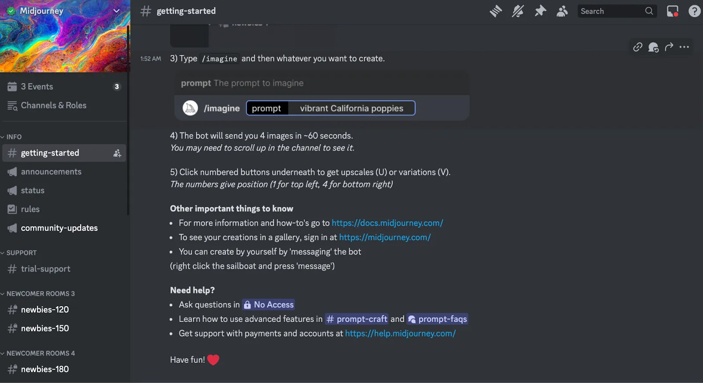Open the message More options ellipsis
Image resolution: width=703 pixels, height=383 pixels.
tap(684, 47)
